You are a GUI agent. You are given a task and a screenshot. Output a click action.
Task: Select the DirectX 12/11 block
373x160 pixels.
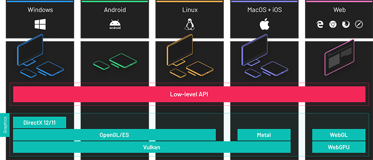(x=39, y=123)
